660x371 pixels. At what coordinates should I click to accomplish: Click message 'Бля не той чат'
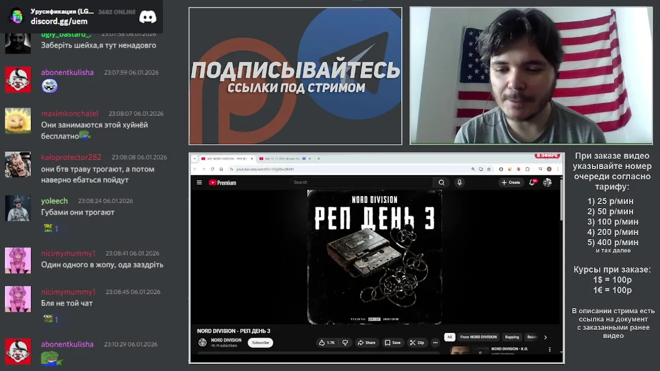(67, 303)
